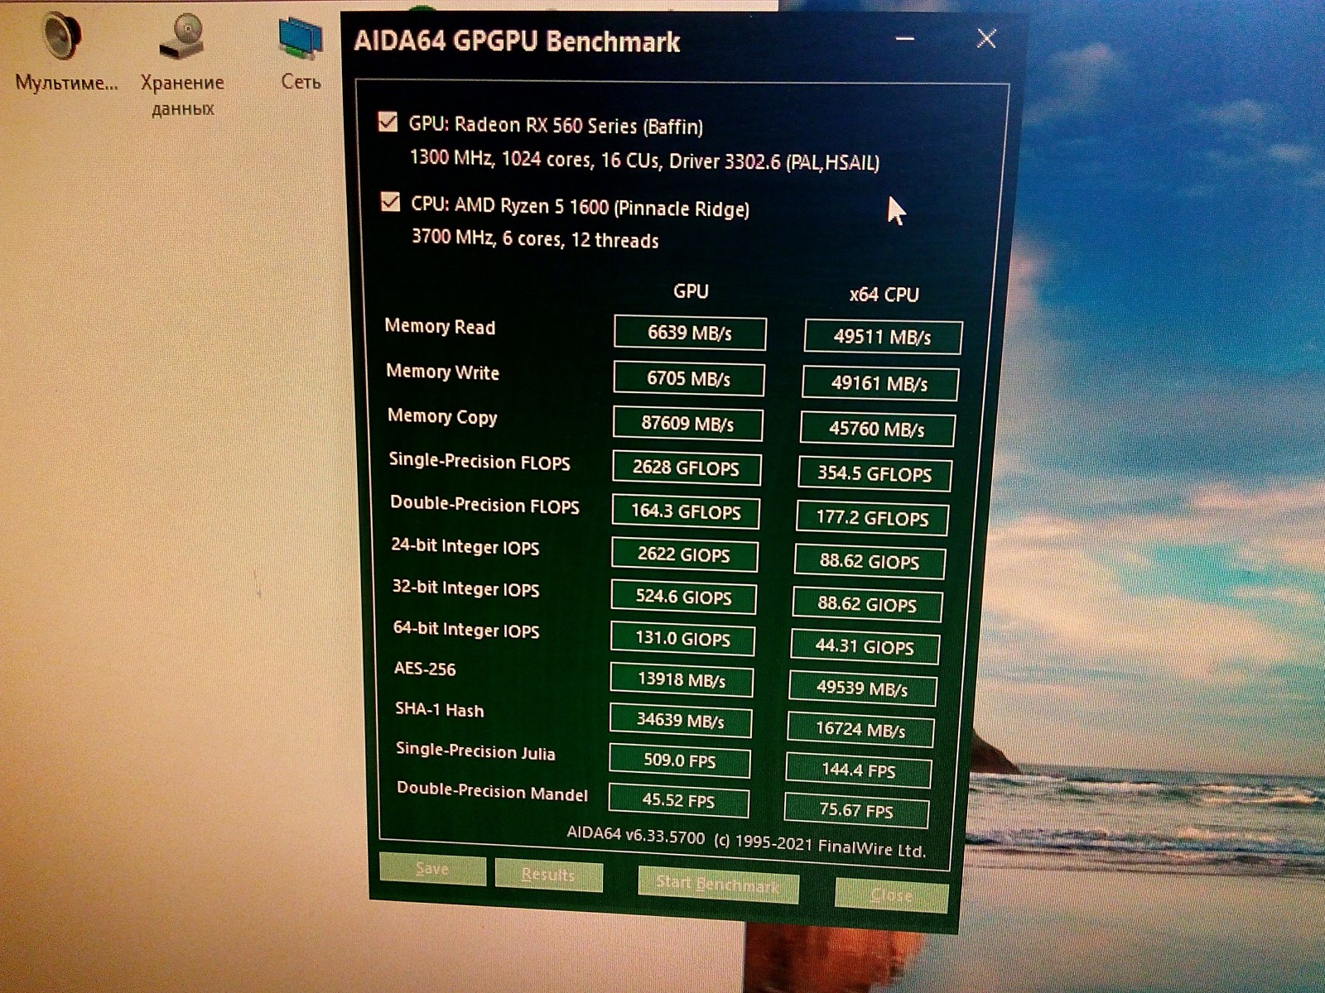Click the GPU details line '1300 MHz, 1024 cores'
This screenshot has height=993, width=1325.
[644, 160]
